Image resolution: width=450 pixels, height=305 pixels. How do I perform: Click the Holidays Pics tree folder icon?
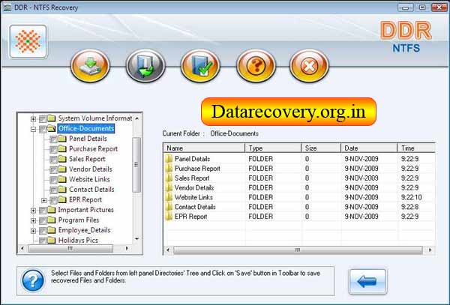click(51, 241)
